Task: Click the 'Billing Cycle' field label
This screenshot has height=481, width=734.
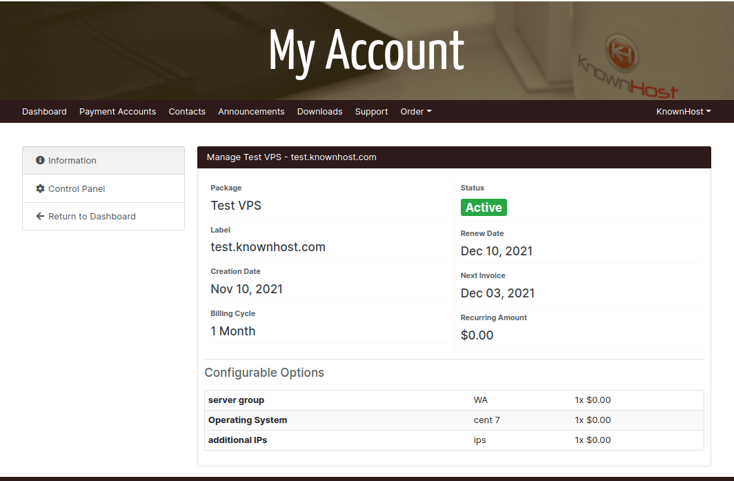Action: point(233,313)
